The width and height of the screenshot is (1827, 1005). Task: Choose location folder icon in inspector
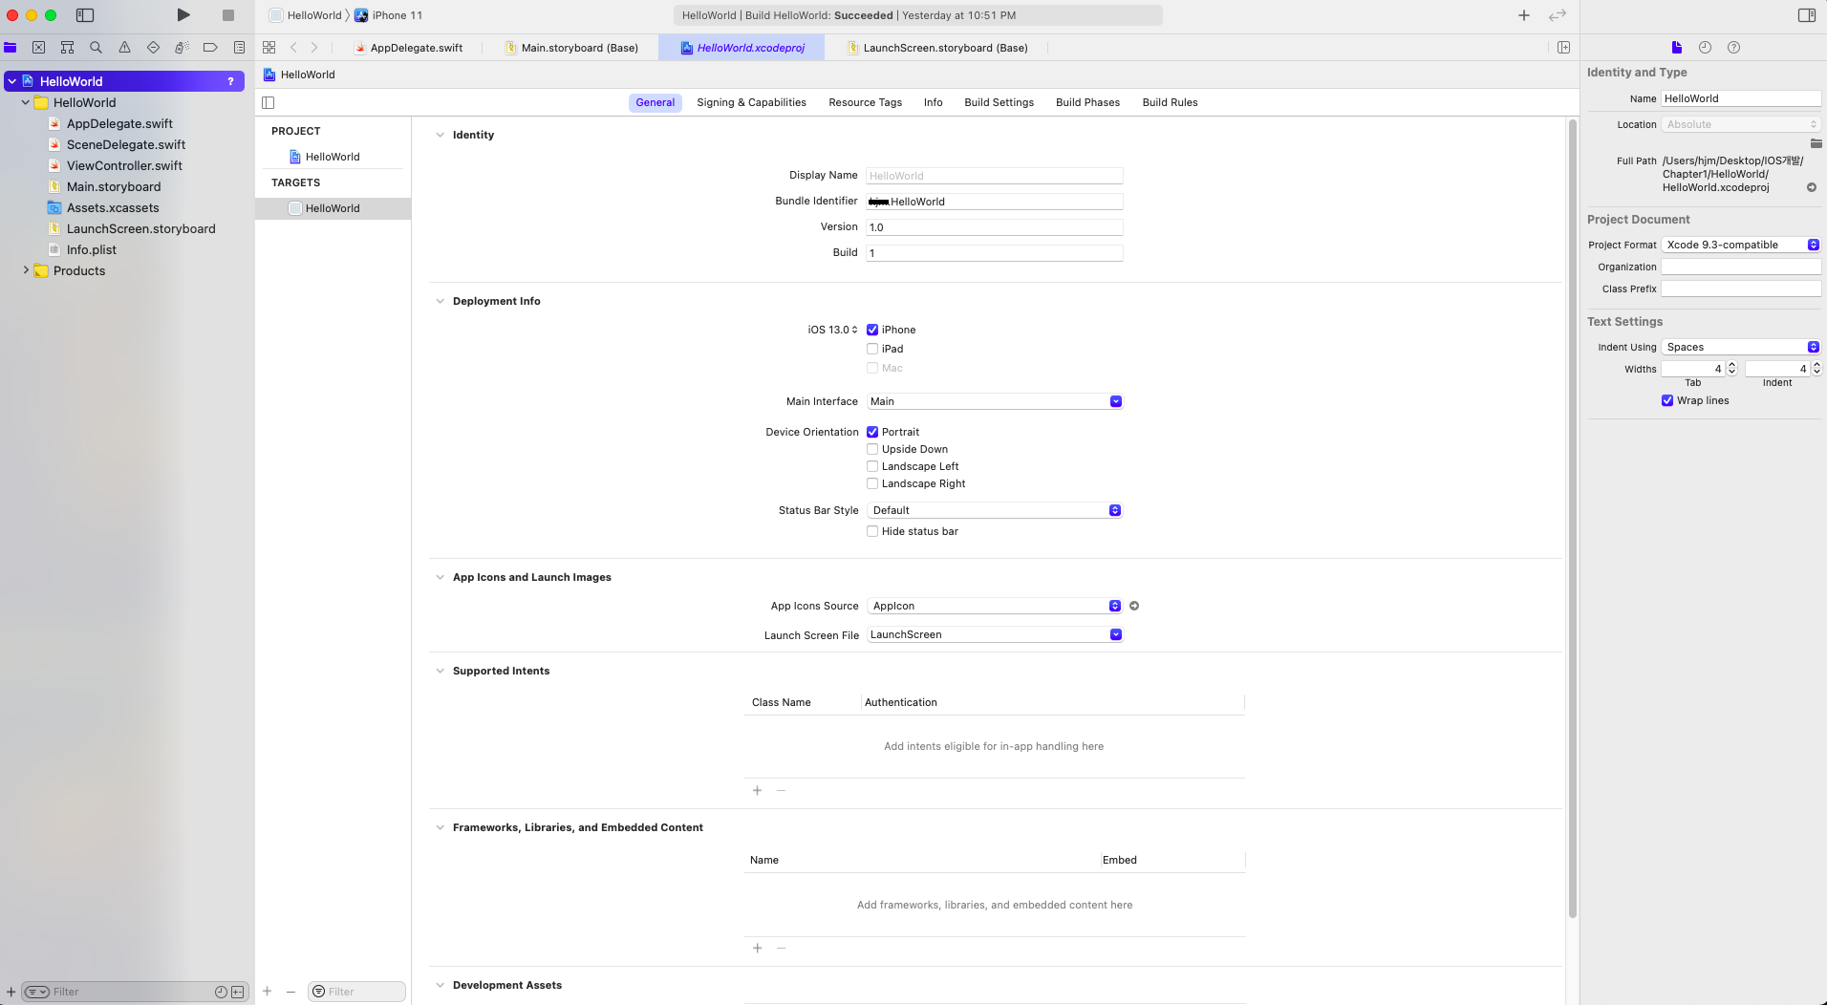(1816, 143)
